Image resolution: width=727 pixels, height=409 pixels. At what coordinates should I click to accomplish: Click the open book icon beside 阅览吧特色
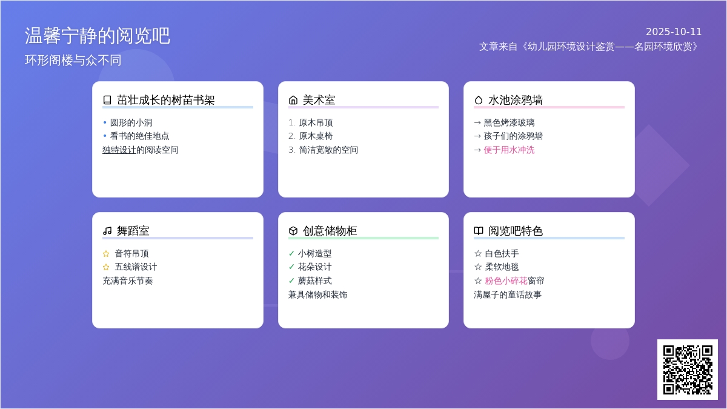pyautogui.click(x=479, y=231)
